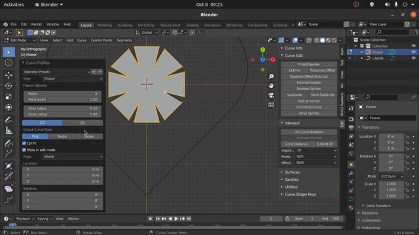Open the Output properties tab icon
The image size is (419, 235).
click(x=351, y=128)
